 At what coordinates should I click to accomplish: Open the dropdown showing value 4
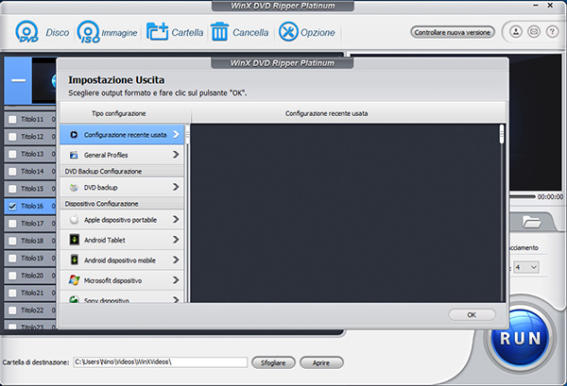[x=526, y=267]
